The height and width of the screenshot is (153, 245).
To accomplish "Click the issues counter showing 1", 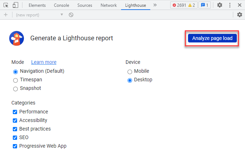I will click(x=204, y=5).
